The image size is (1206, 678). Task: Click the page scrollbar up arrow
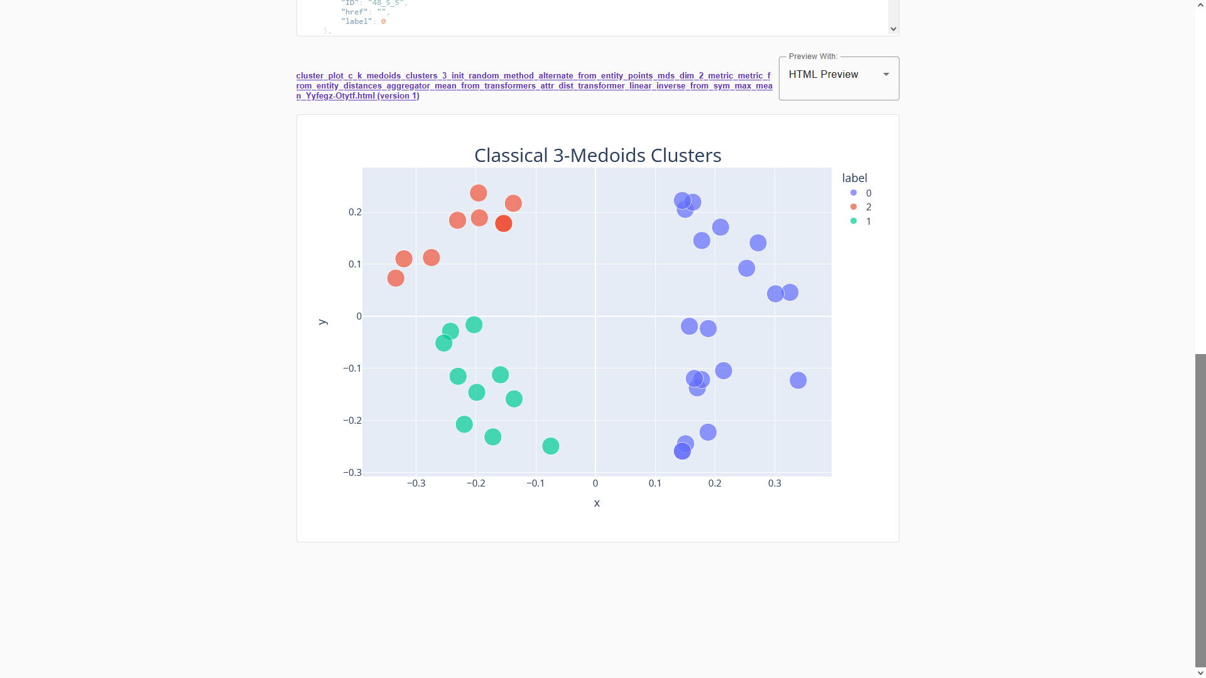coord(1200,4)
